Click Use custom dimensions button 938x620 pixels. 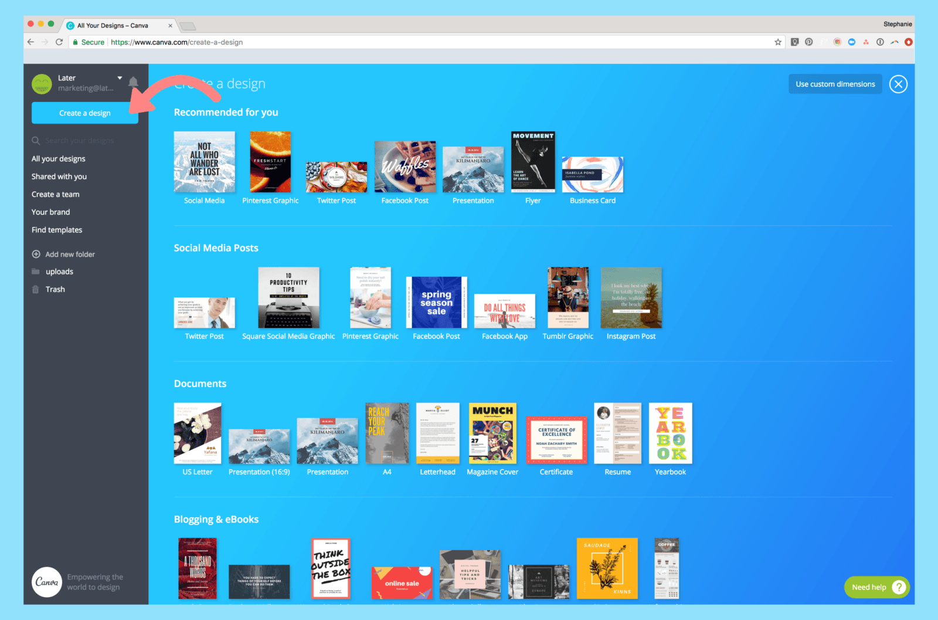pos(835,84)
